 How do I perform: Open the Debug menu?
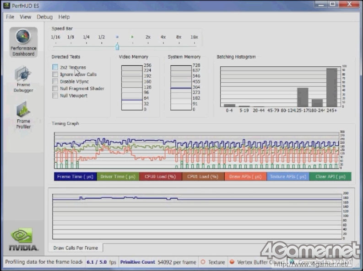45,17
